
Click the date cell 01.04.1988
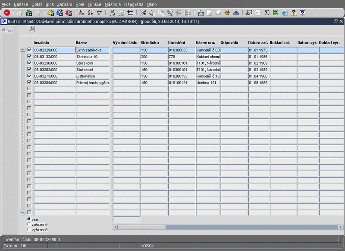point(259,76)
